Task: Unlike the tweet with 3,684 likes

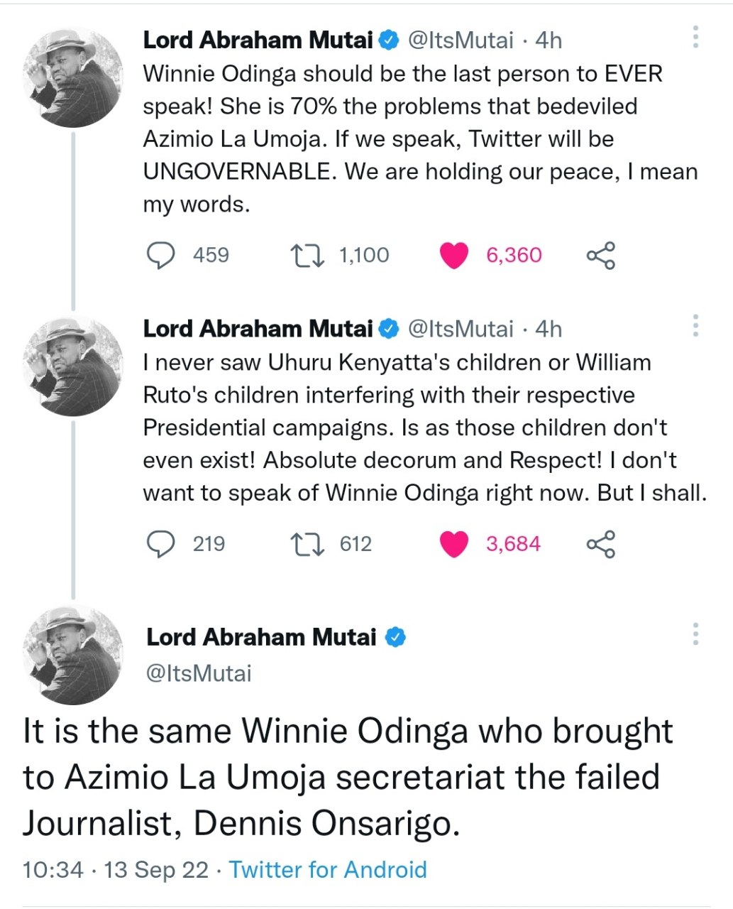Action: coord(454,544)
